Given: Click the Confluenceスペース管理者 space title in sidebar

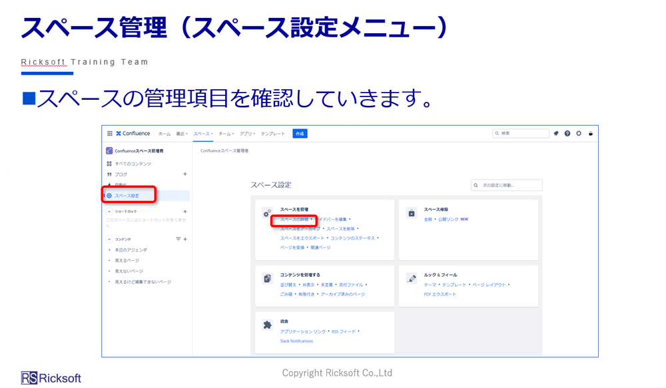Looking at the screenshot, I should tap(139, 150).
